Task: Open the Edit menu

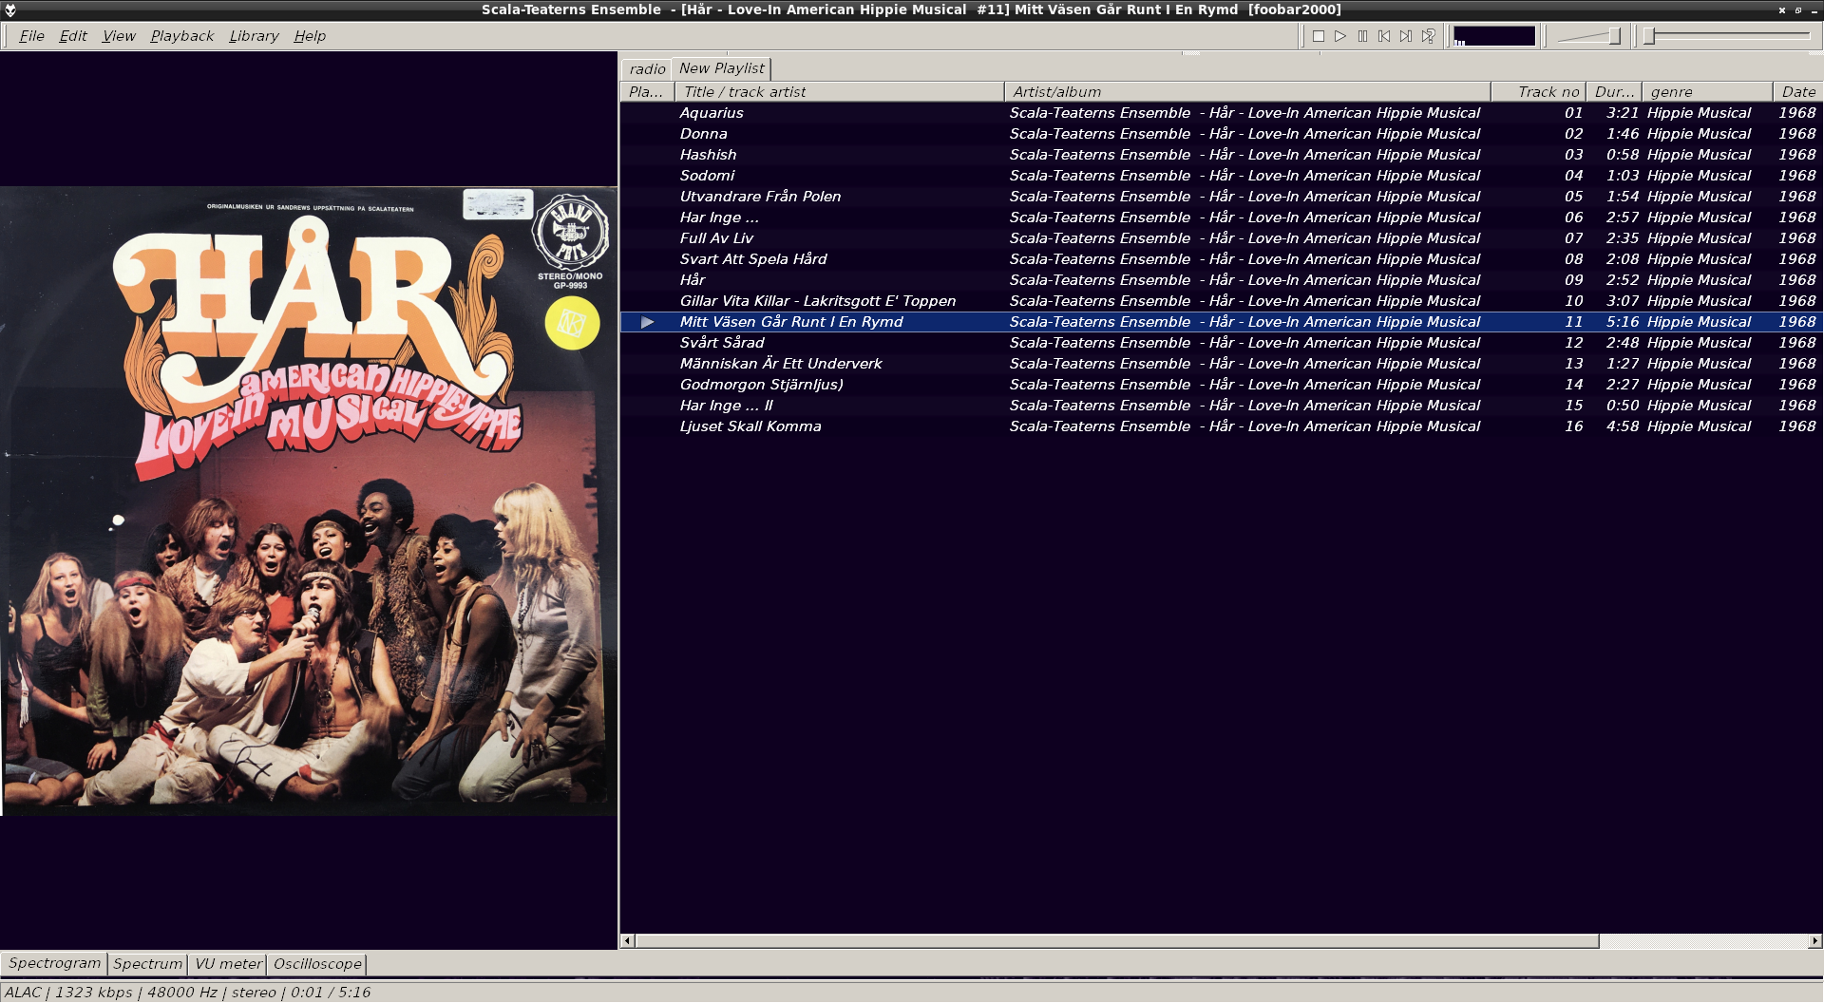Action: point(73,36)
